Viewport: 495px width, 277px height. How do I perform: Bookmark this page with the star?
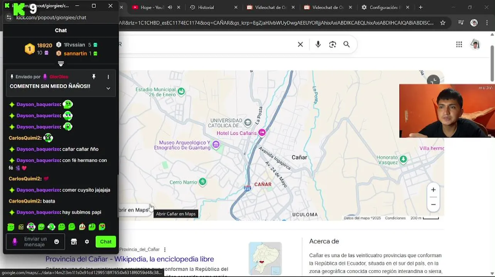pos(443,23)
